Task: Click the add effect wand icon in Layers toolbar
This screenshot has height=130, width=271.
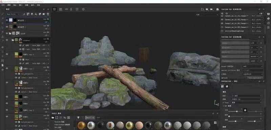Action: coord(24,14)
